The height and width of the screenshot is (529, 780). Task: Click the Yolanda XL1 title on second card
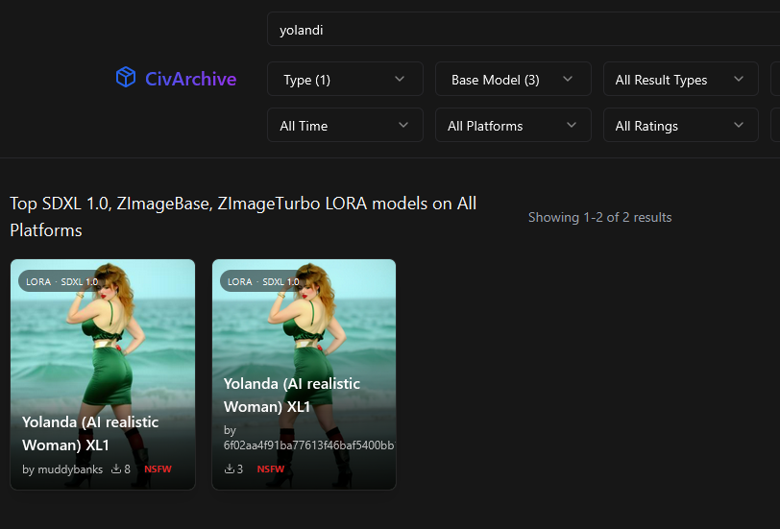point(292,396)
